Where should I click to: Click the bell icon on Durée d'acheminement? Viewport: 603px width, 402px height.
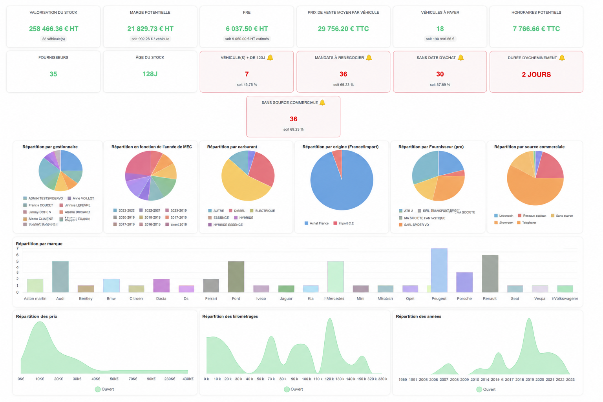tap(562, 58)
